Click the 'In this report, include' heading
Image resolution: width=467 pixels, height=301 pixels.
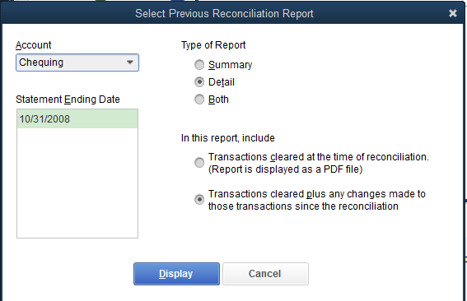[228, 138]
